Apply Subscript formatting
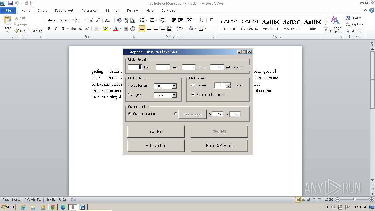This screenshot has width=375, height=211. pos(80,29)
